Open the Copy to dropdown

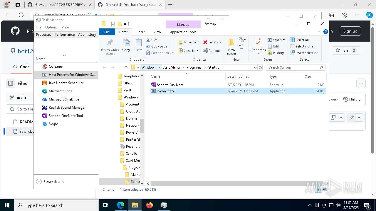point(189,51)
